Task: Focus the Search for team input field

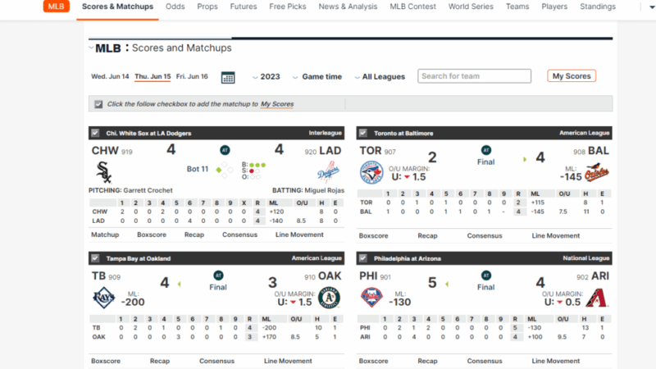Action: [475, 76]
